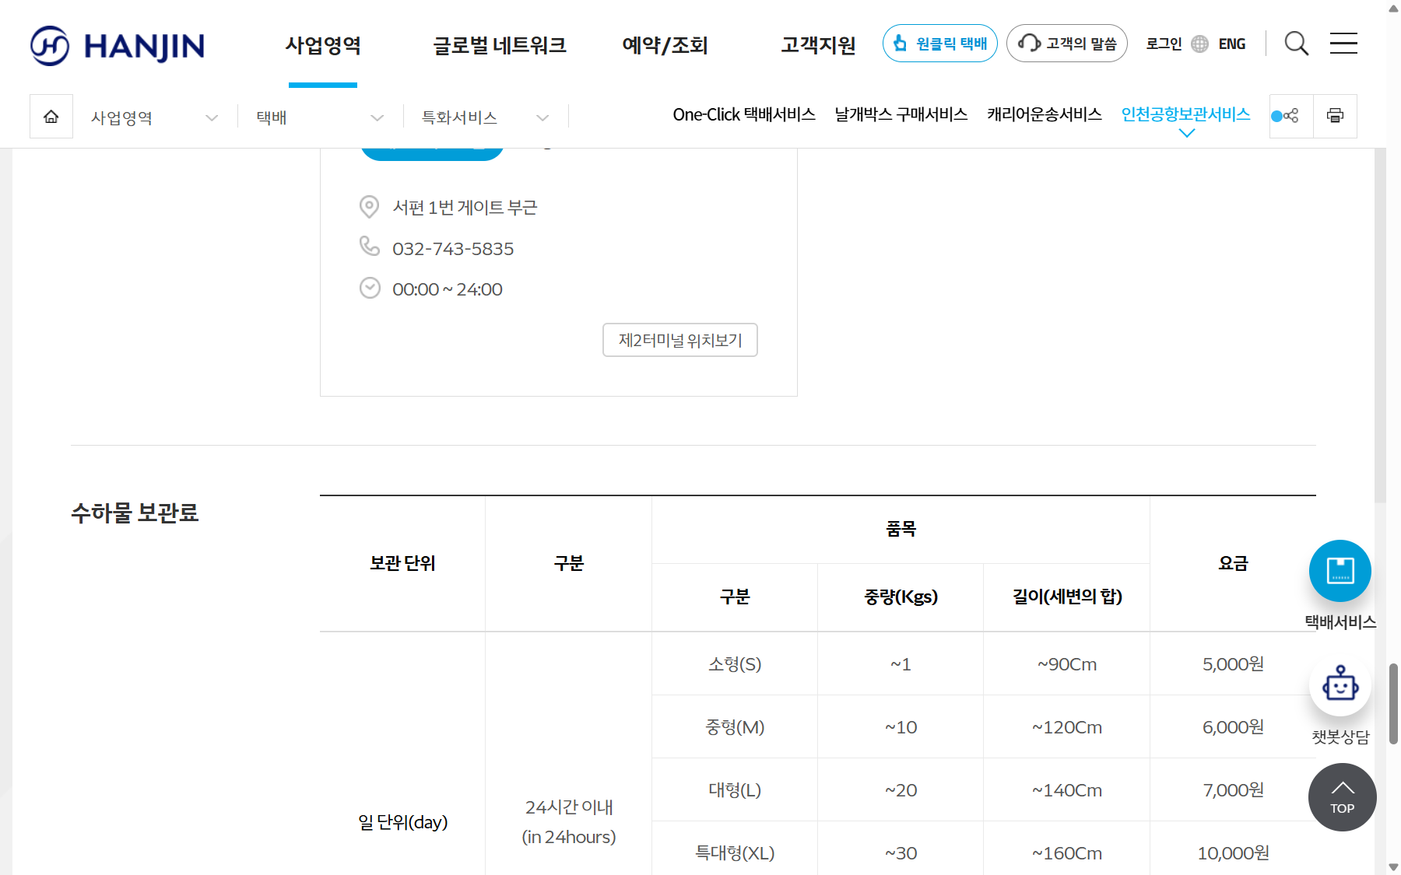Image resolution: width=1401 pixels, height=875 pixels.
Task: Switch to One-Click 택배서비스 tab
Action: (744, 114)
